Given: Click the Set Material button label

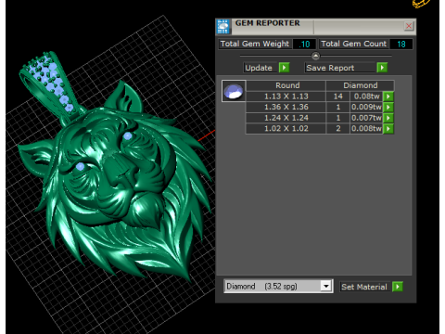Looking at the screenshot, I should pos(364,287).
